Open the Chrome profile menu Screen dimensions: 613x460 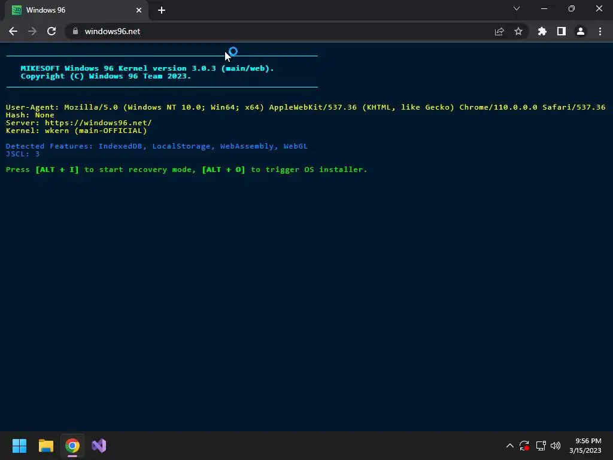581,31
